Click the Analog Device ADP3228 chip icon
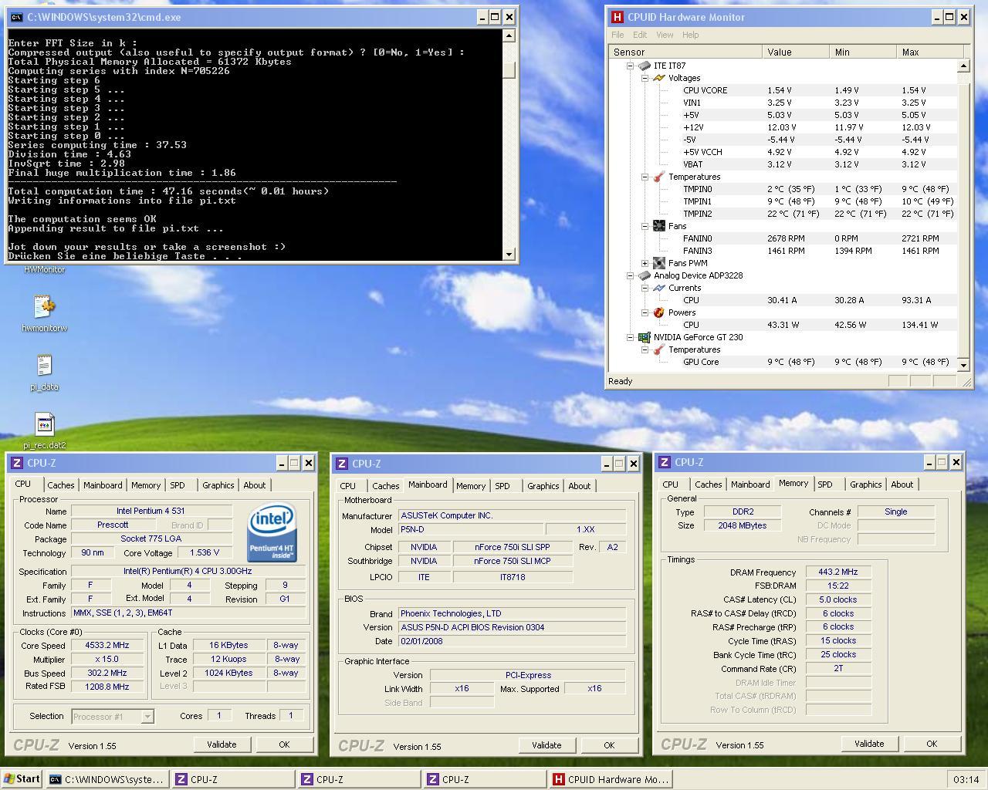988x790 pixels. click(x=644, y=275)
